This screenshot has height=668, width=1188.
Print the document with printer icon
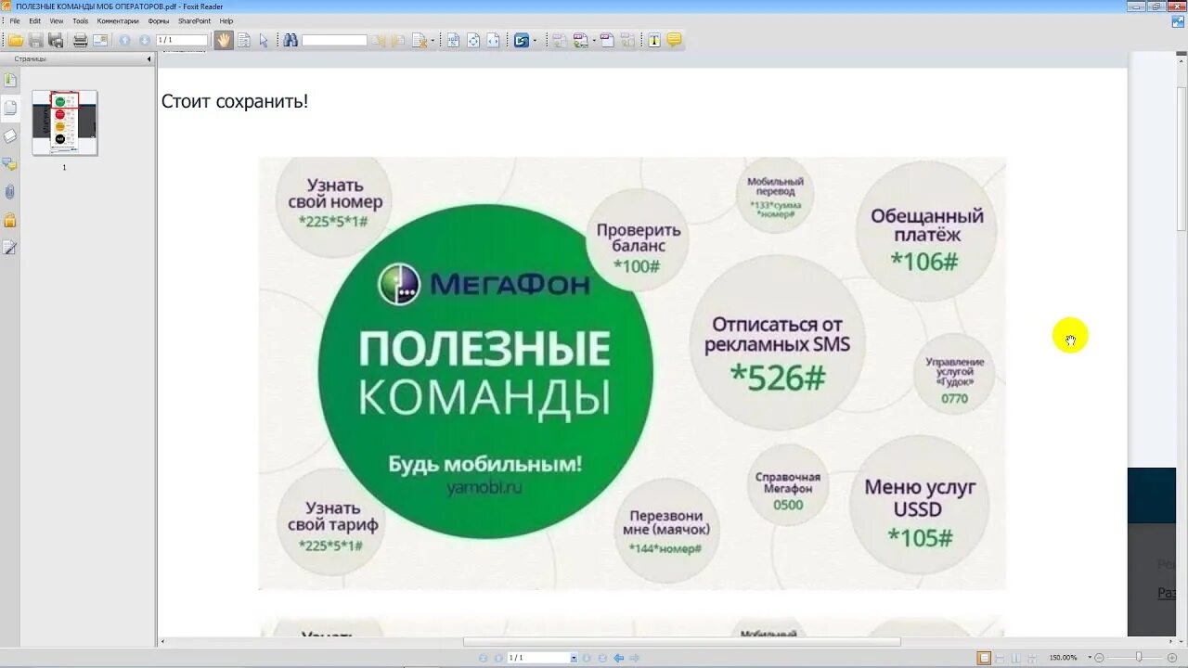point(80,40)
